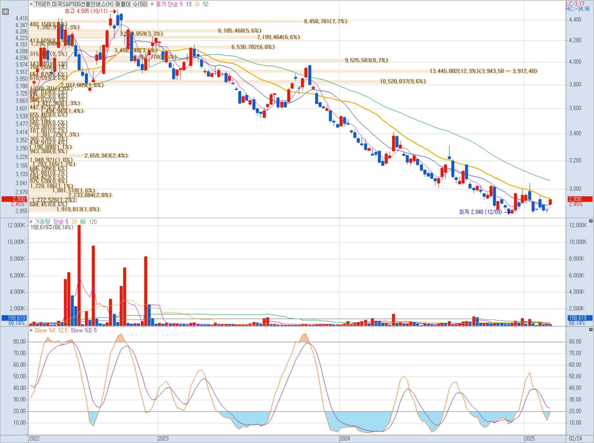This screenshot has height=443, width=594.
Task: Click the 02/24 date box at bottom right
Action: click(576, 438)
